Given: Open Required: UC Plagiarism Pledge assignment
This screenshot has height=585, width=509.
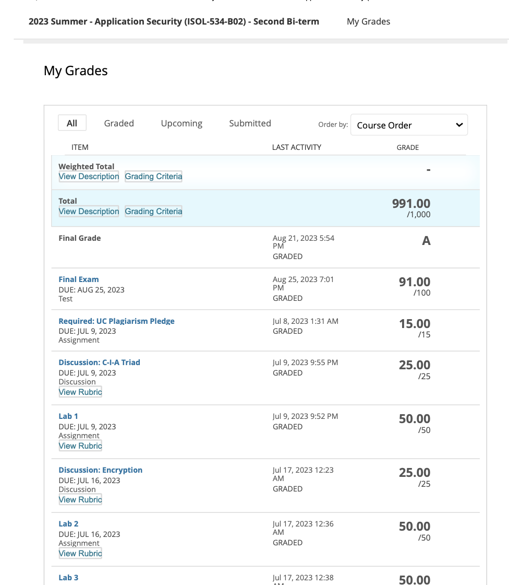Looking at the screenshot, I should click(x=116, y=321).
